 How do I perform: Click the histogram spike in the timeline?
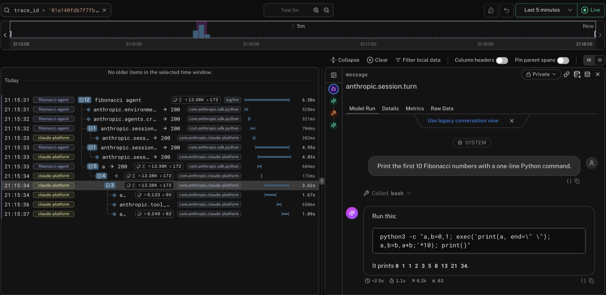tap(201, 31)
